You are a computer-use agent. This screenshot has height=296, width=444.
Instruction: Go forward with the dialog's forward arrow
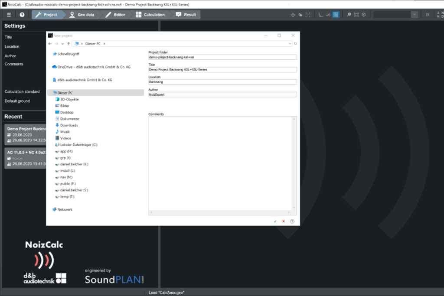(56, 44)
